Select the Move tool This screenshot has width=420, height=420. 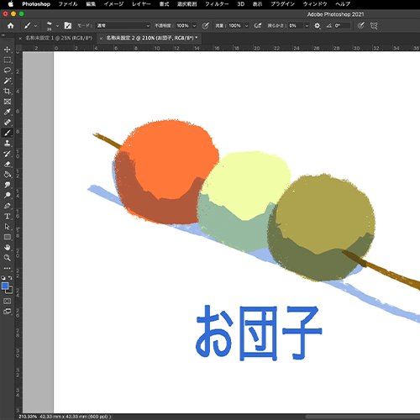[8, 50]
